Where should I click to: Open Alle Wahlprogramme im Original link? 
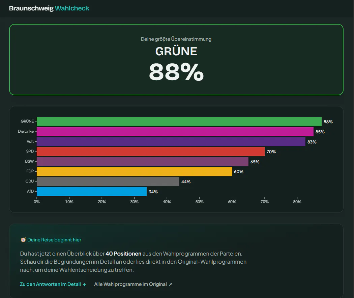point(133,284)
